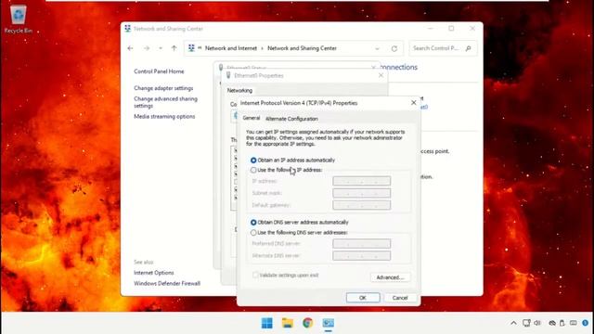Switch to the General tab
Screen dimensions: 594x334
click(252, 118)
